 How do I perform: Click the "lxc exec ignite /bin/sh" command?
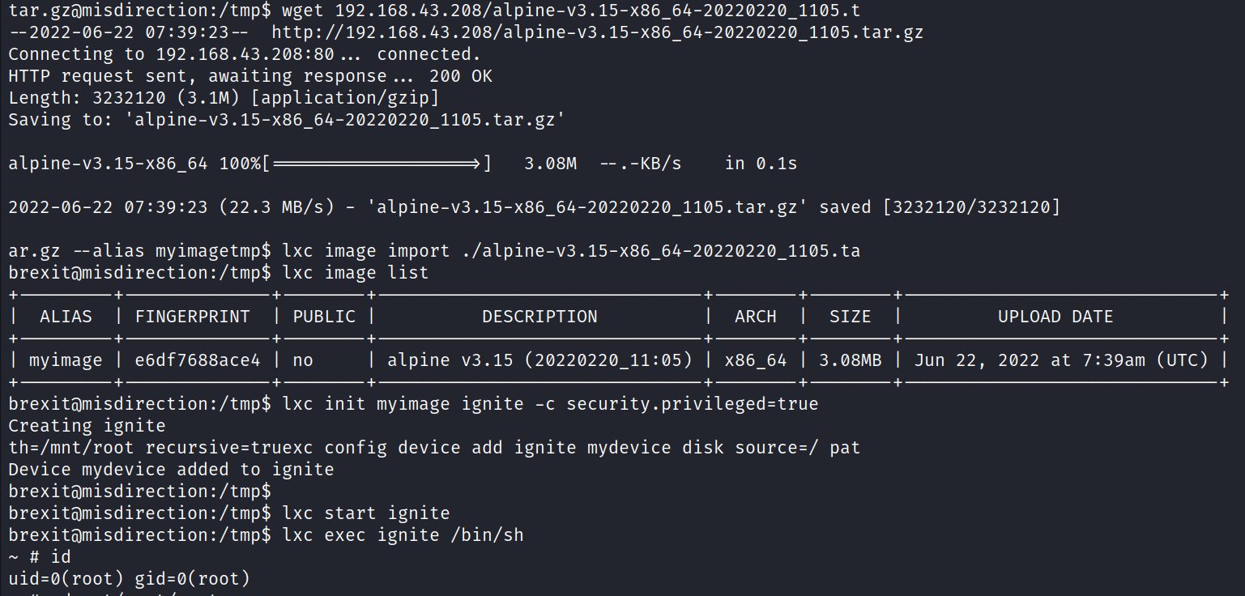(403, 535)
